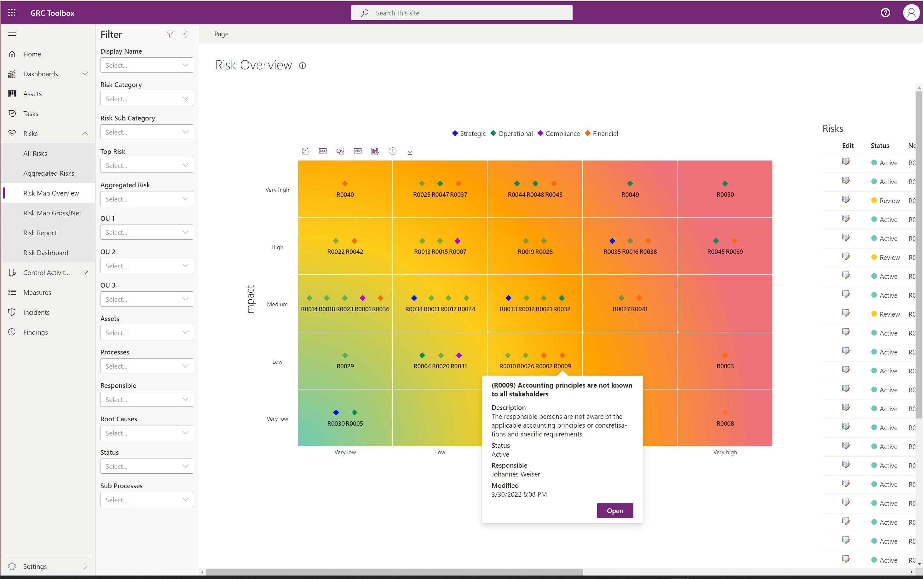Screen dimensions: 923x579
Task: Click the chart/bar icon in Risk Map toolbar
Action: [375, 151]
